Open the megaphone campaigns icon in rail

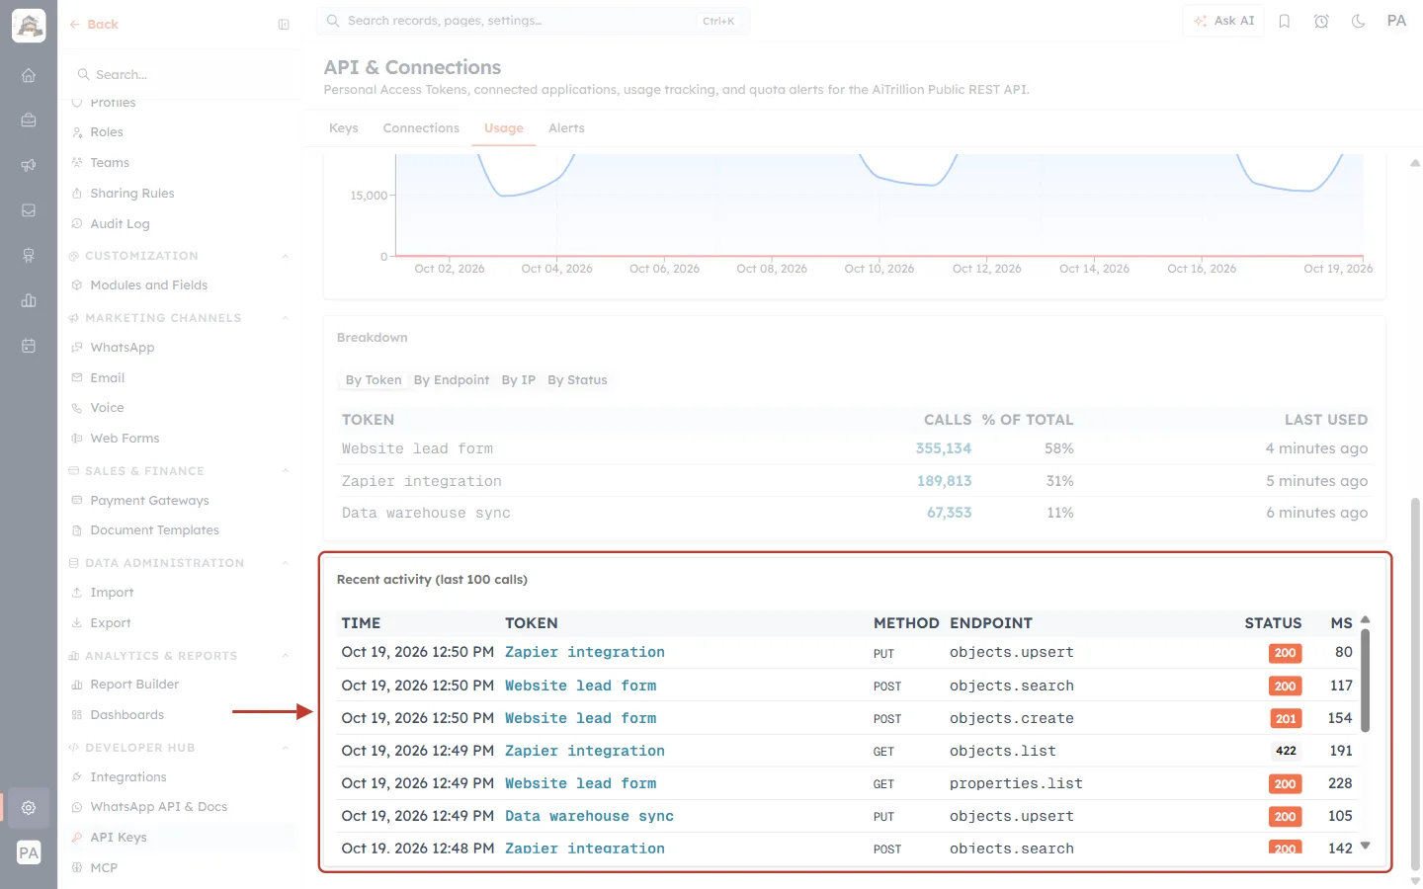click(29, 165)
